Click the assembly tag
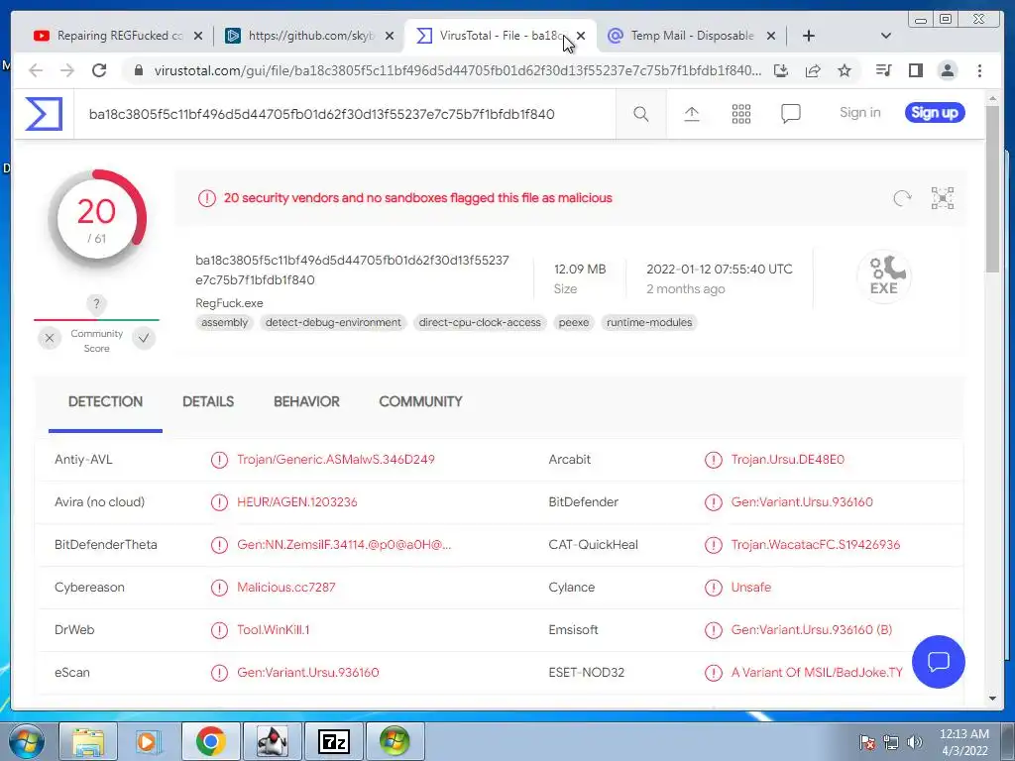The image size is (1015, 761). pos(225,322)
